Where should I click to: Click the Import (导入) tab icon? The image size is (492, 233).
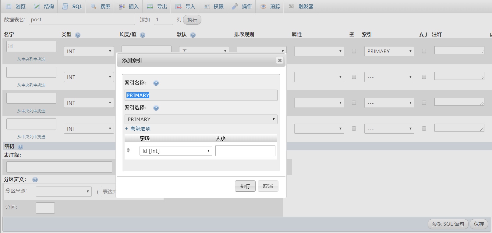(x=178, y=6)
